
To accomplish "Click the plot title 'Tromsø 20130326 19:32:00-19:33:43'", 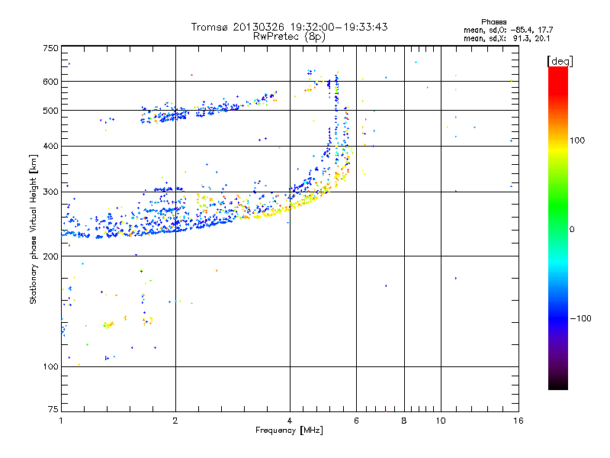I will (x=289, y=27).
